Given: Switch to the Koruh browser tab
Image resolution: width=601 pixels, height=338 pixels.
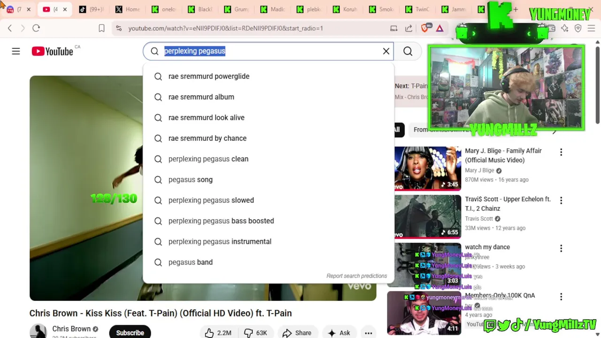Looking at the screenshot, I should pos(345,9).
